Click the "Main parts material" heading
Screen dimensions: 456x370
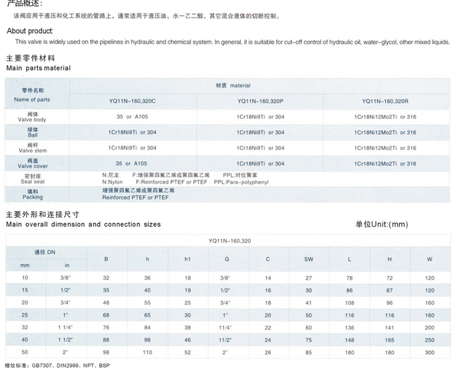[x=38, y=68]
